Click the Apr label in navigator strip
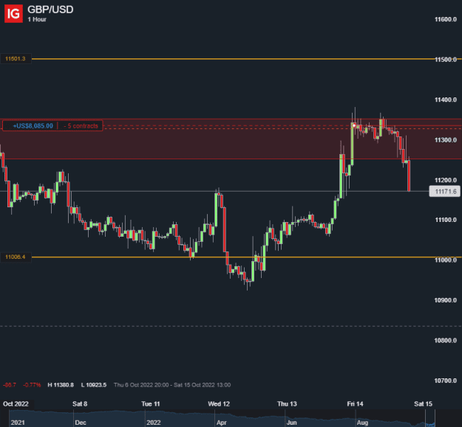This screenshot has width=462, height=427. click(222, 423)
